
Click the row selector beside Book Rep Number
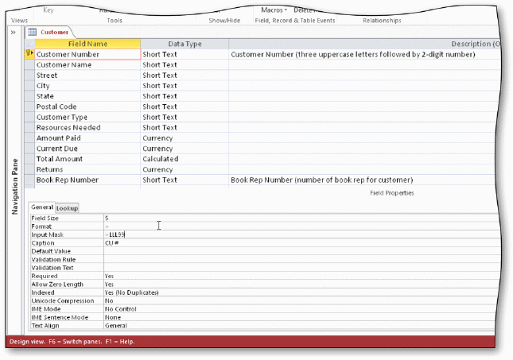click(29, 180)
